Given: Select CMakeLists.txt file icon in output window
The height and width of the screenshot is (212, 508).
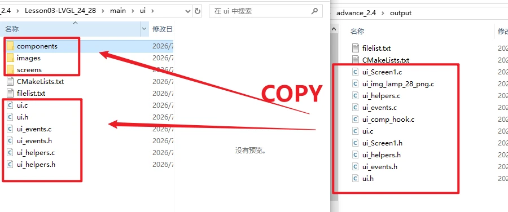Looking at the screenshot, I should (x=356, y=60).
